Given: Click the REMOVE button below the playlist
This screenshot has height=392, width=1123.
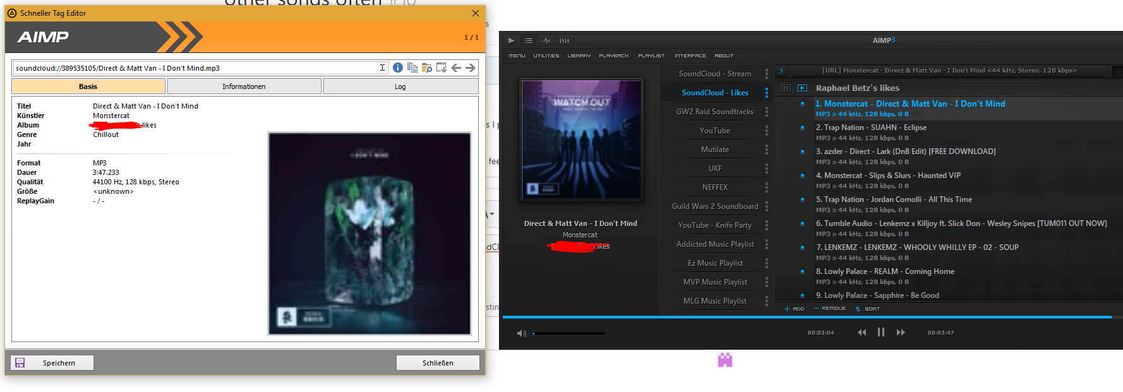Looking at the screenshot, I should click(x=829, y=309).
